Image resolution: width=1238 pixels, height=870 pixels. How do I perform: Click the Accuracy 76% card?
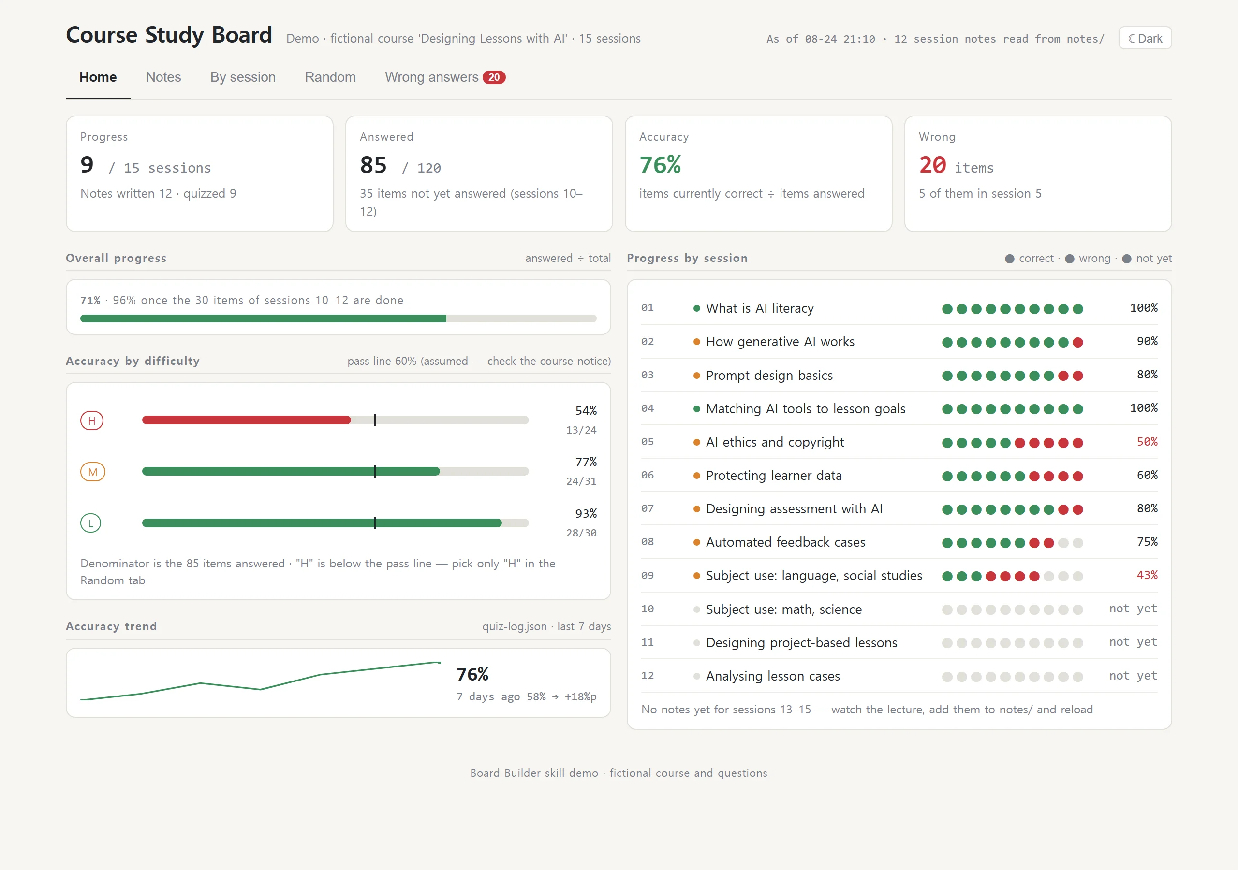click(758, 174)
